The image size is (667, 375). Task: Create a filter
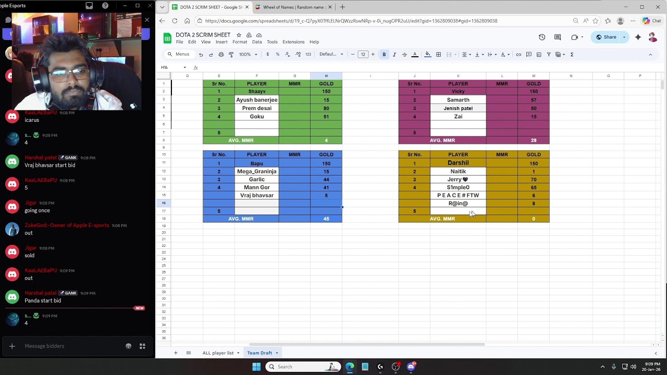(x=549, y=54)
